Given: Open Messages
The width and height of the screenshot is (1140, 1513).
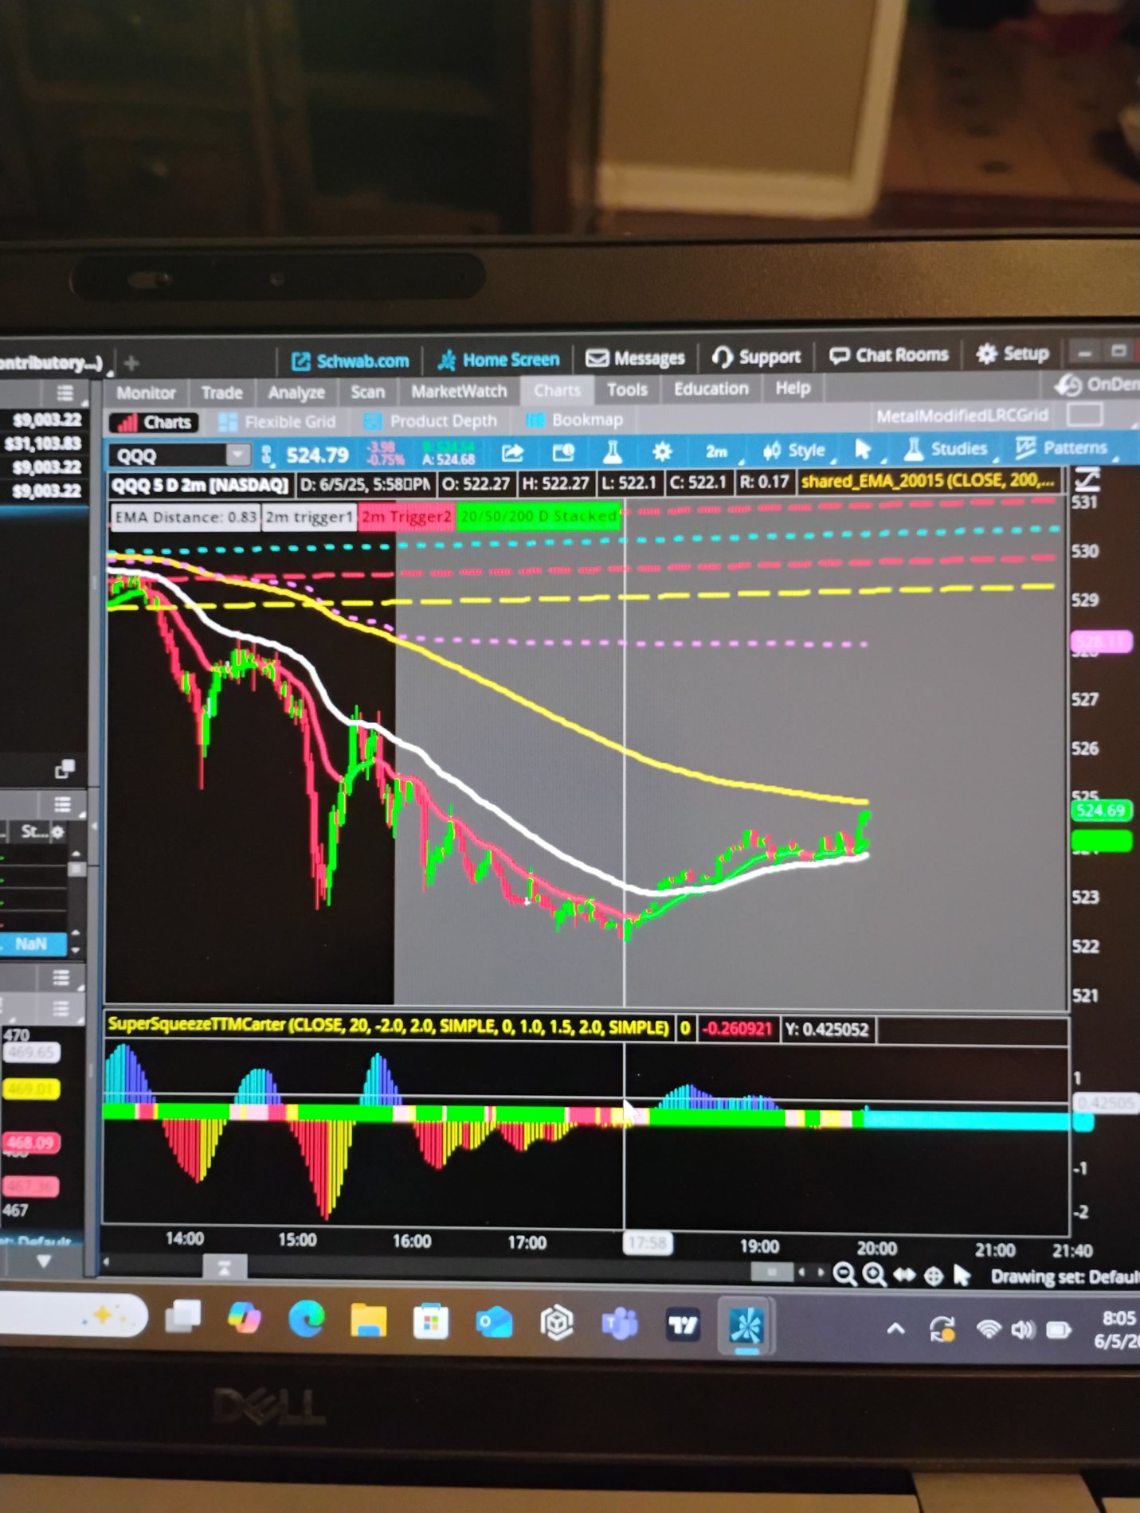Looking at the screenshot, I should [636, 358].
